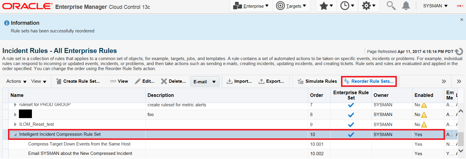The width and height of the screenshot is (466, 159).
Task: Open the Actions menu
Action: tap(17, 81)
